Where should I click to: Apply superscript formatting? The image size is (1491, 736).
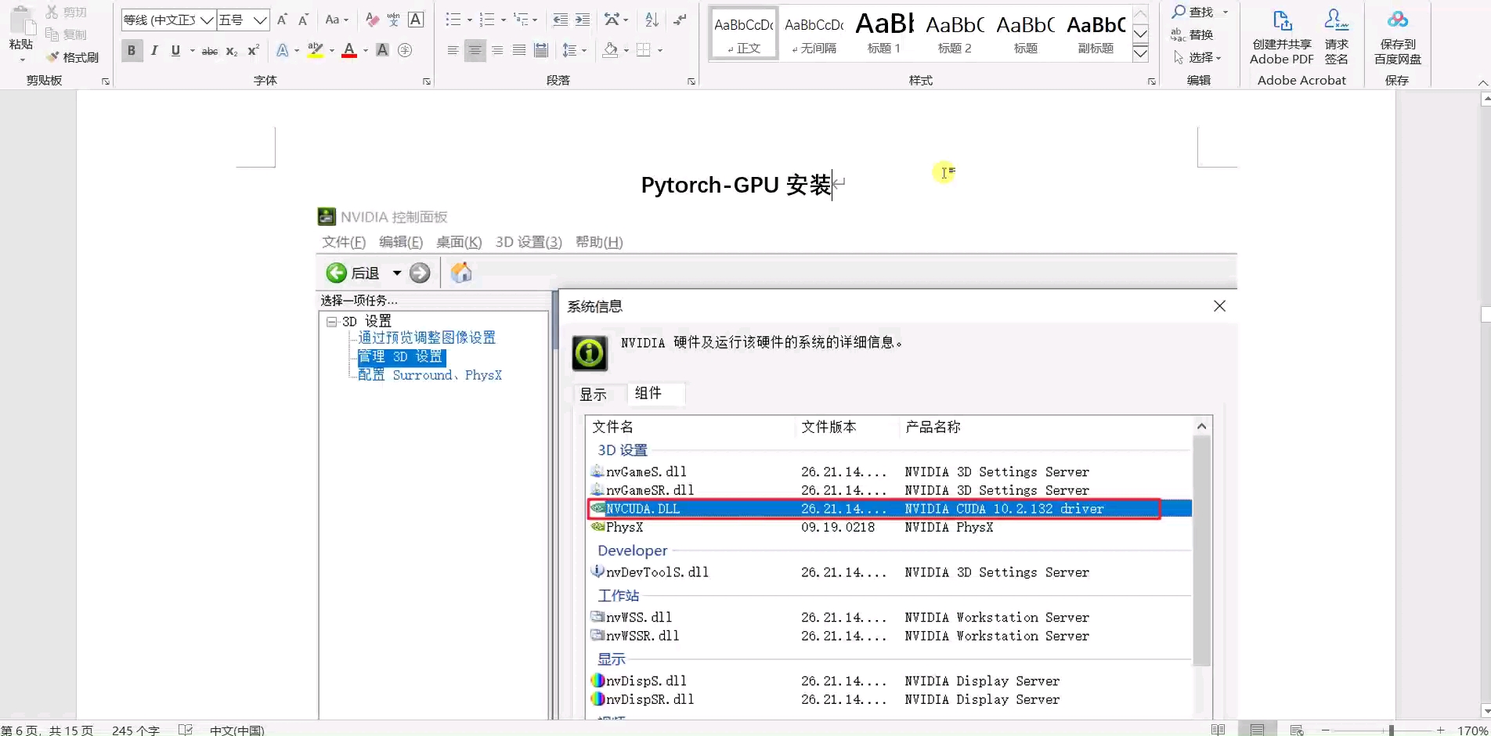tap(253, 51)
